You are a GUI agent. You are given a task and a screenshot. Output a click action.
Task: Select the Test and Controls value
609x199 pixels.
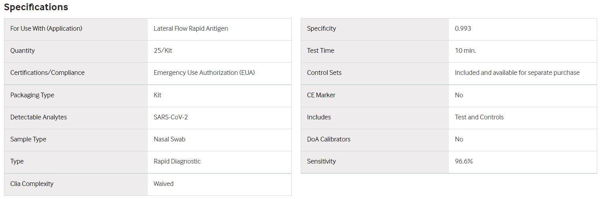pyautogui.click(x=479, y=117)
